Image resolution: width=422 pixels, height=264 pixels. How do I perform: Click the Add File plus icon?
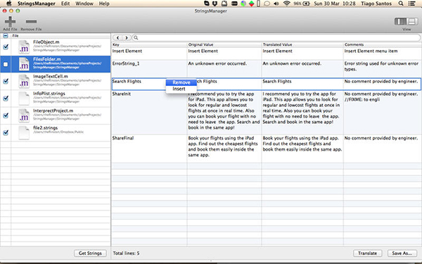click(x=10, y=22)
